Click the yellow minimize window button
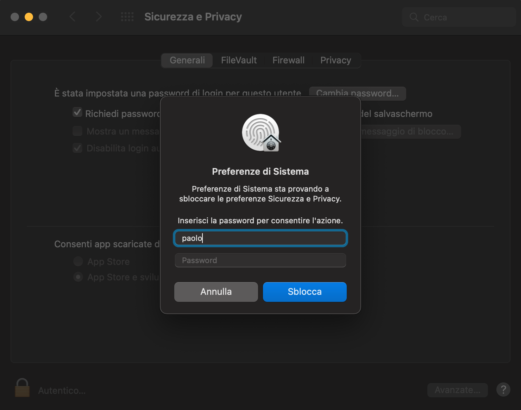The height and width of the screenshot is (410, 521). point(29,17)
